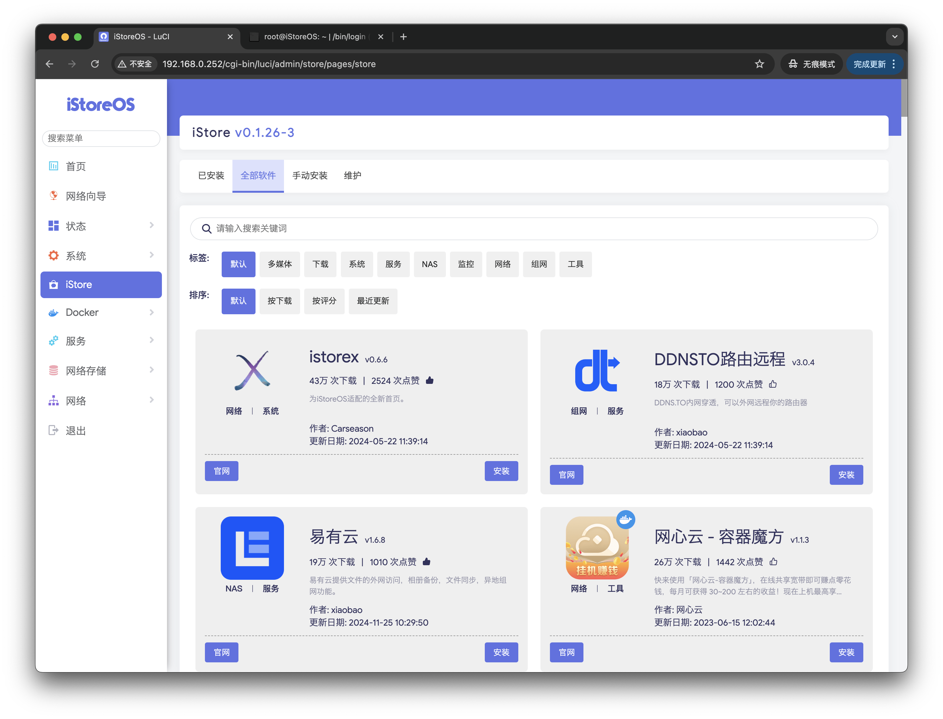Viewport: 943px width, 719px height.
Task: Filter by 多媒体 tag
Action: point(280,264)
